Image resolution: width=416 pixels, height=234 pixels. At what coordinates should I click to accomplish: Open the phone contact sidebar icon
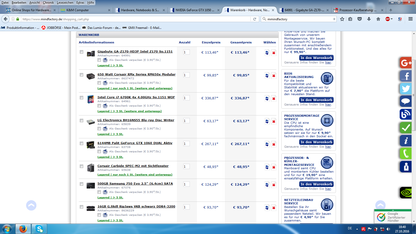pos(406,153)
